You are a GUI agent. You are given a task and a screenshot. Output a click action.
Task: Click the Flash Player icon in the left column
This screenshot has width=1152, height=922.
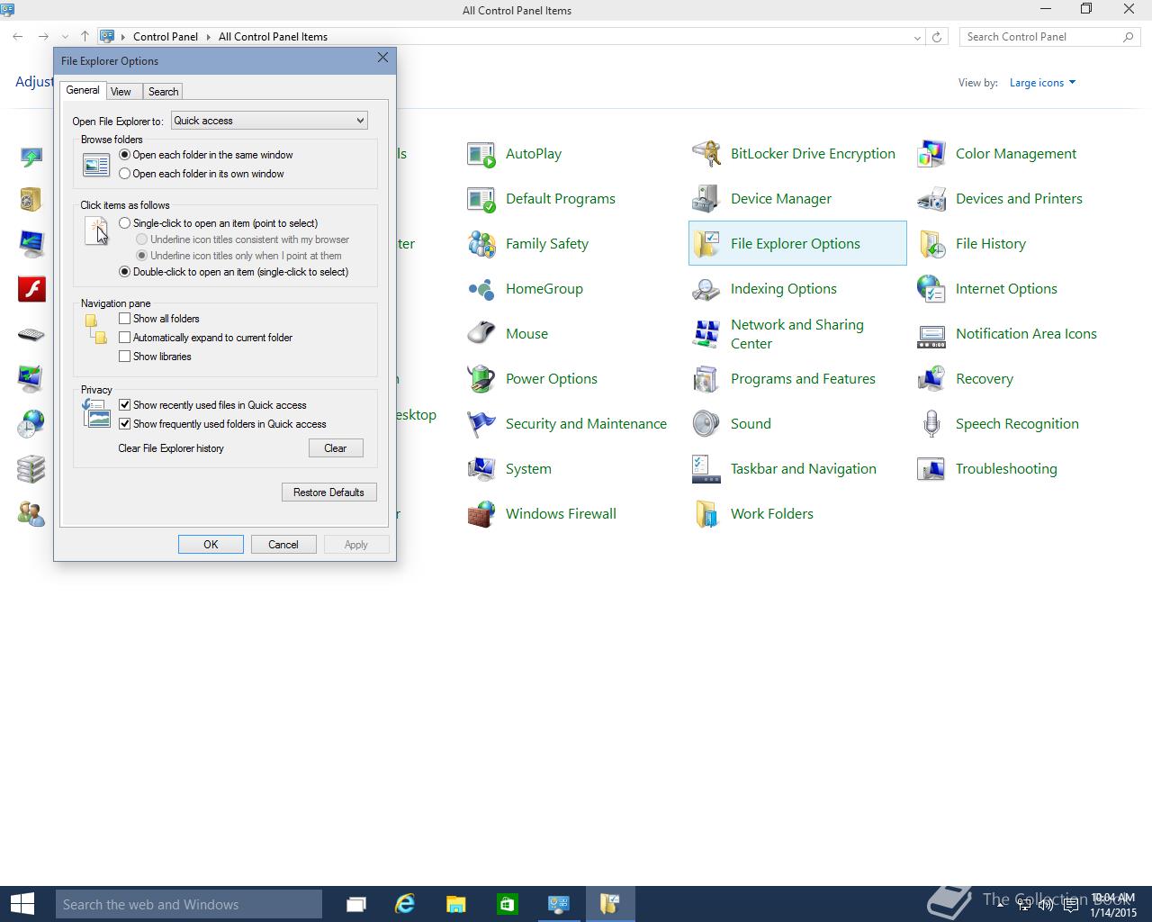pos(31,289)
